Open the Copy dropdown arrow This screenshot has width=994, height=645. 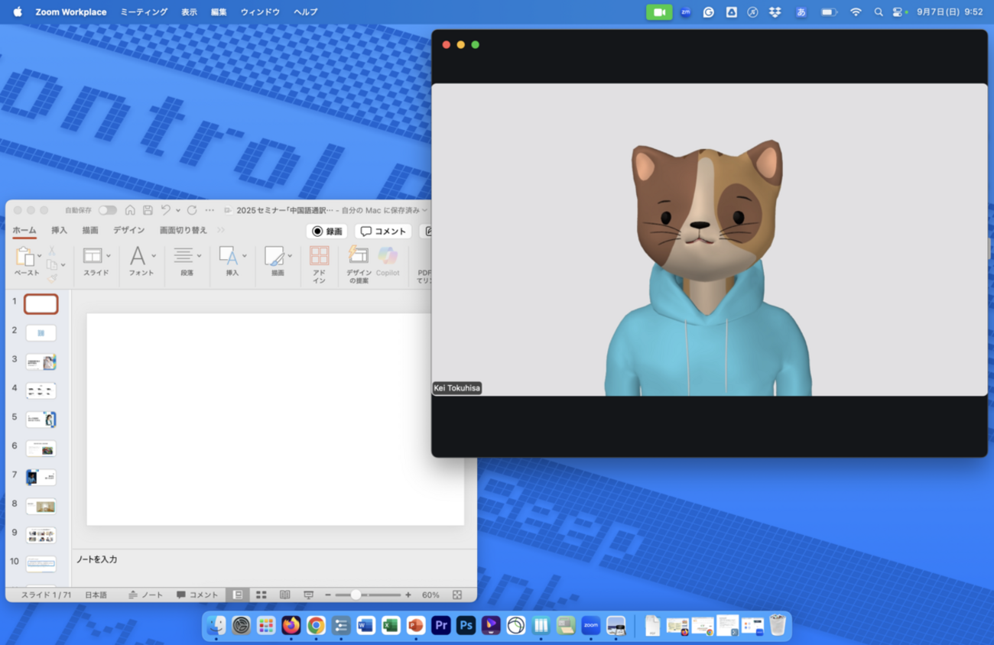tap(63, 264)
